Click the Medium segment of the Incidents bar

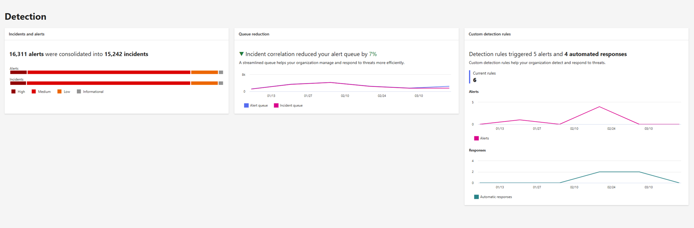coord(108,83)
